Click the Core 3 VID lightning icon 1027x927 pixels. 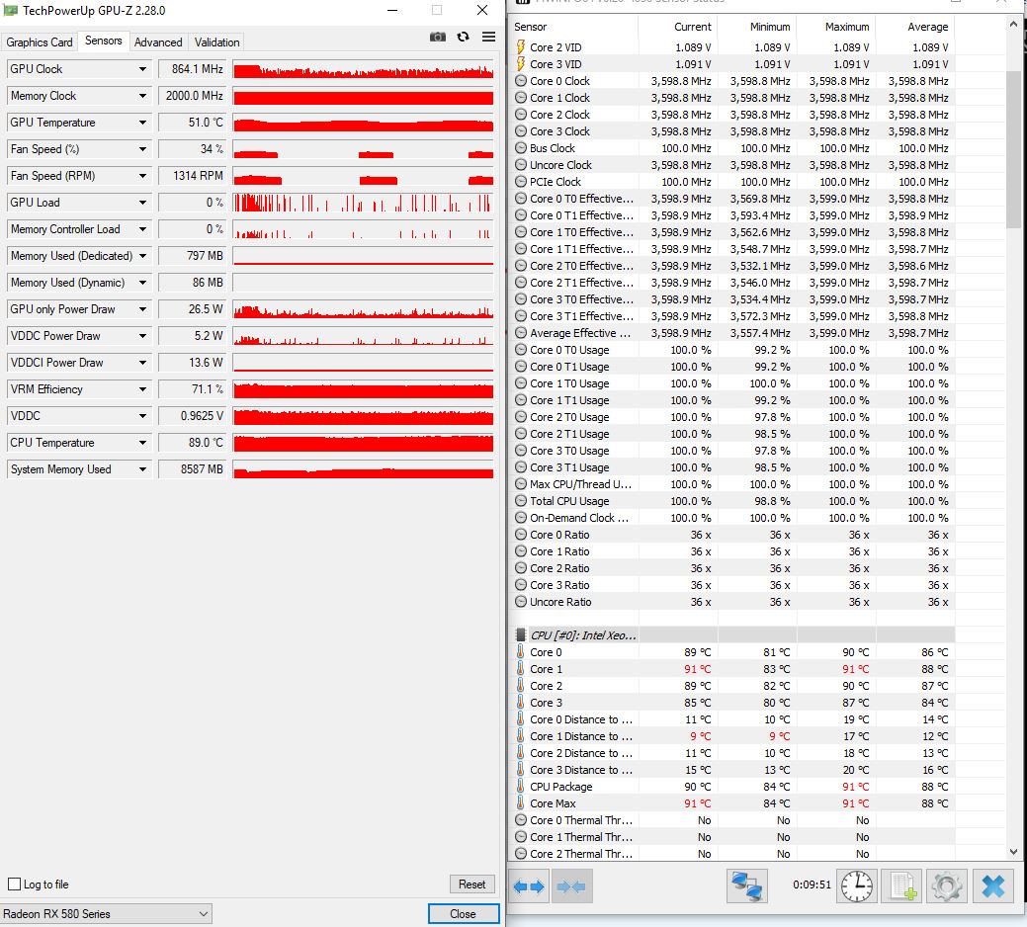[x=521, y=64]
